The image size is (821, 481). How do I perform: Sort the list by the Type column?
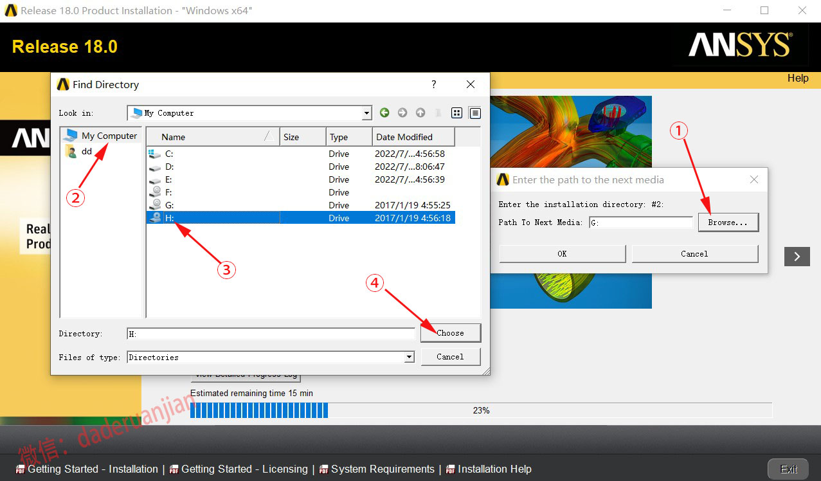tap(349, 137)
